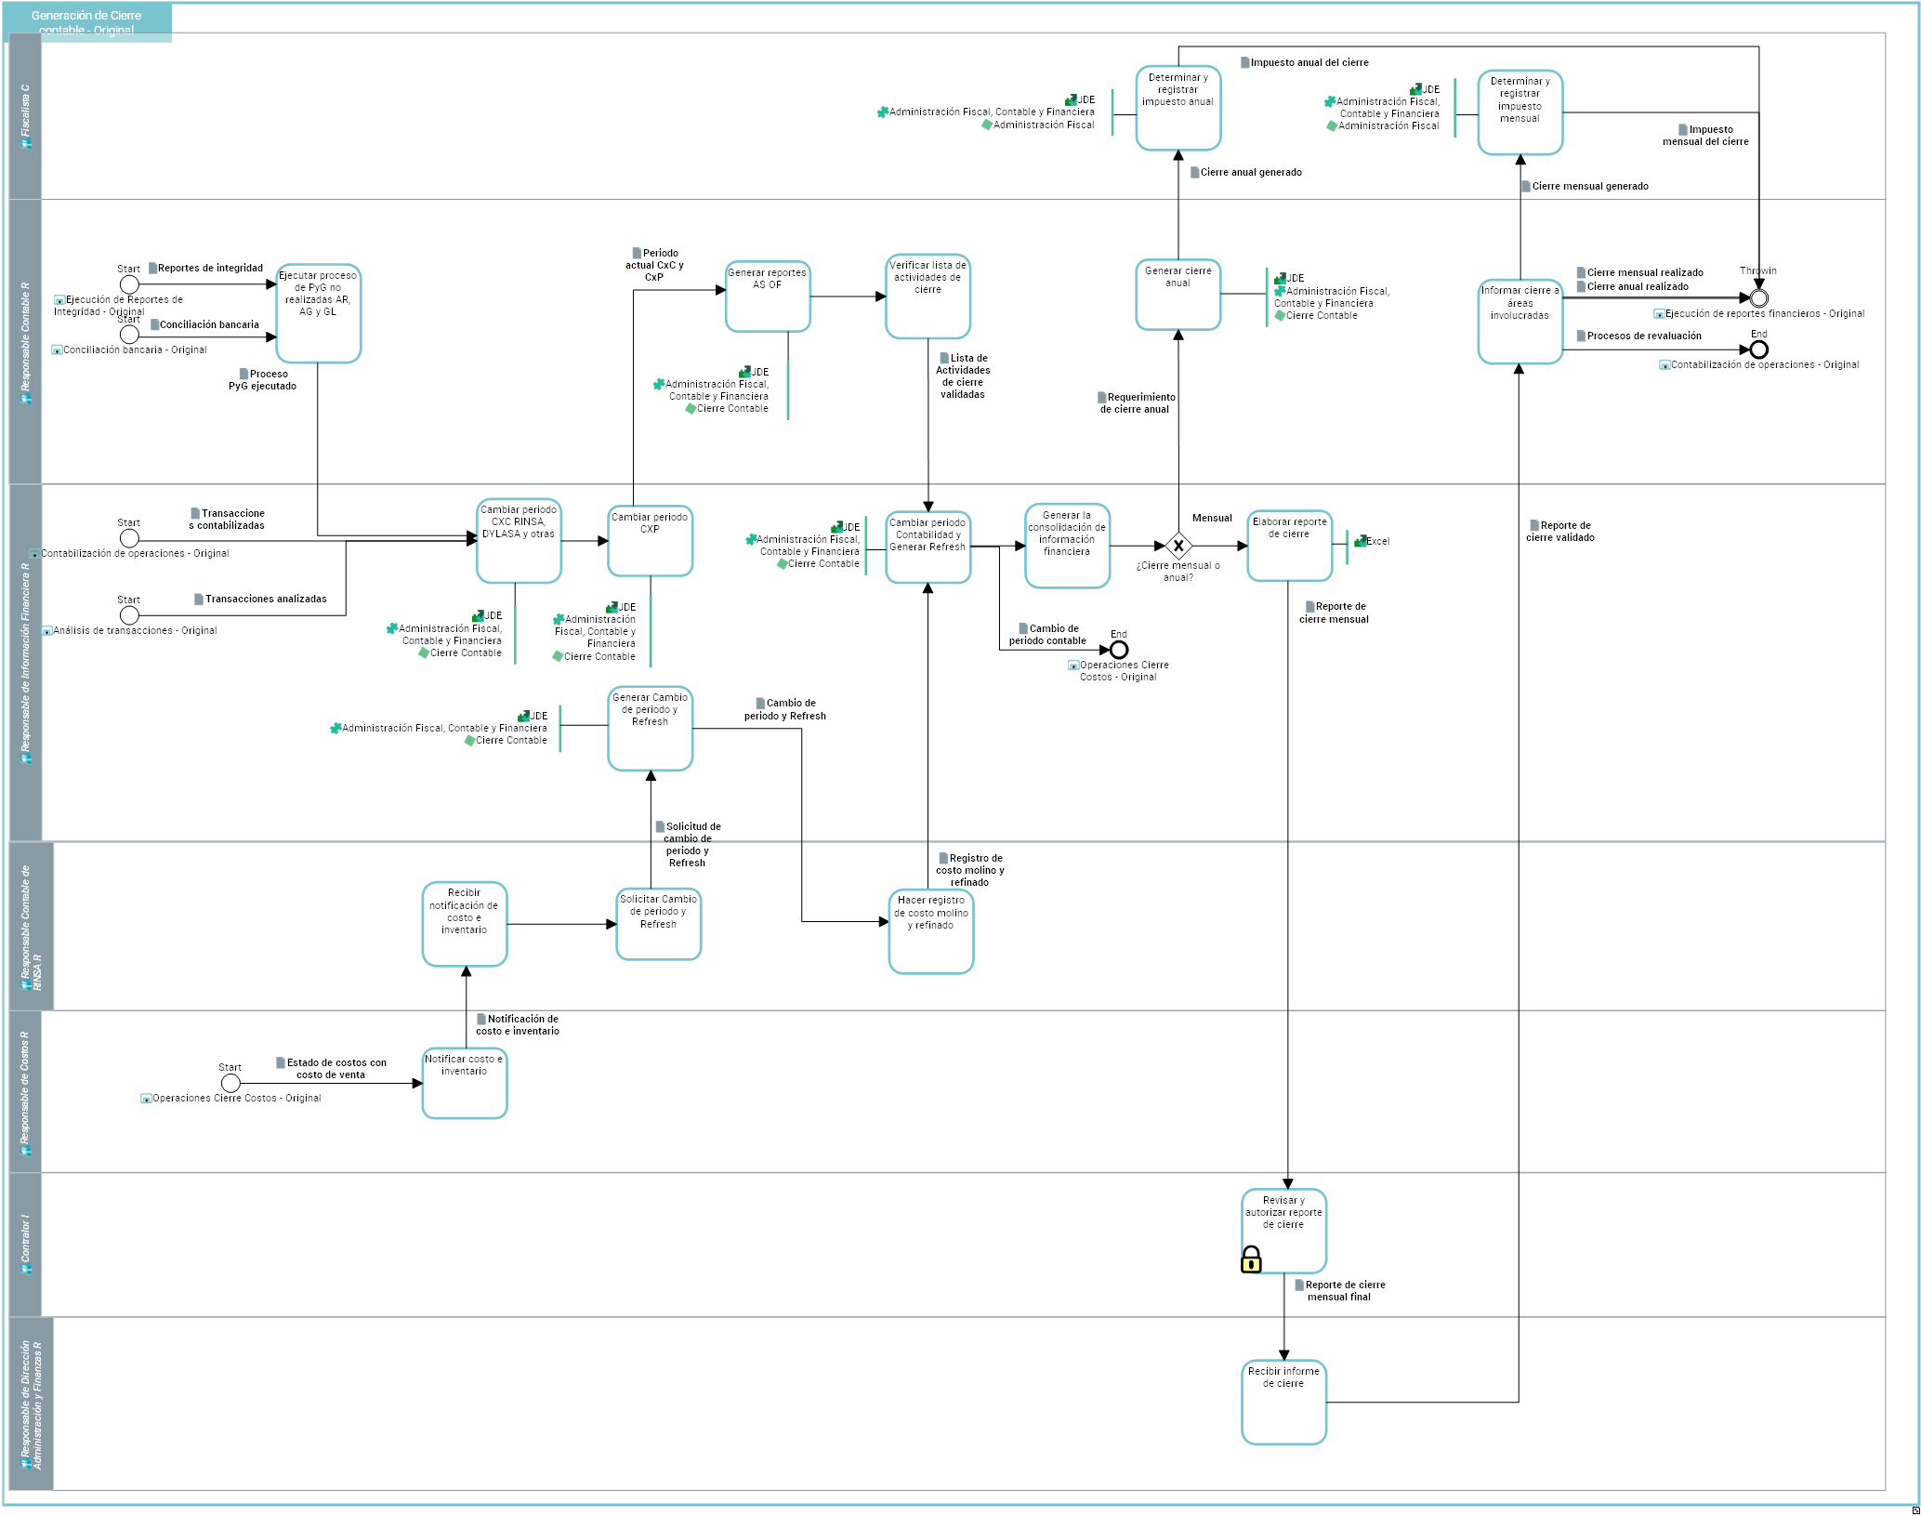Click link icon of Análisis de transacciones - Original
The height and width of the screenshot is (1516, 1921).
coord(46,631)
